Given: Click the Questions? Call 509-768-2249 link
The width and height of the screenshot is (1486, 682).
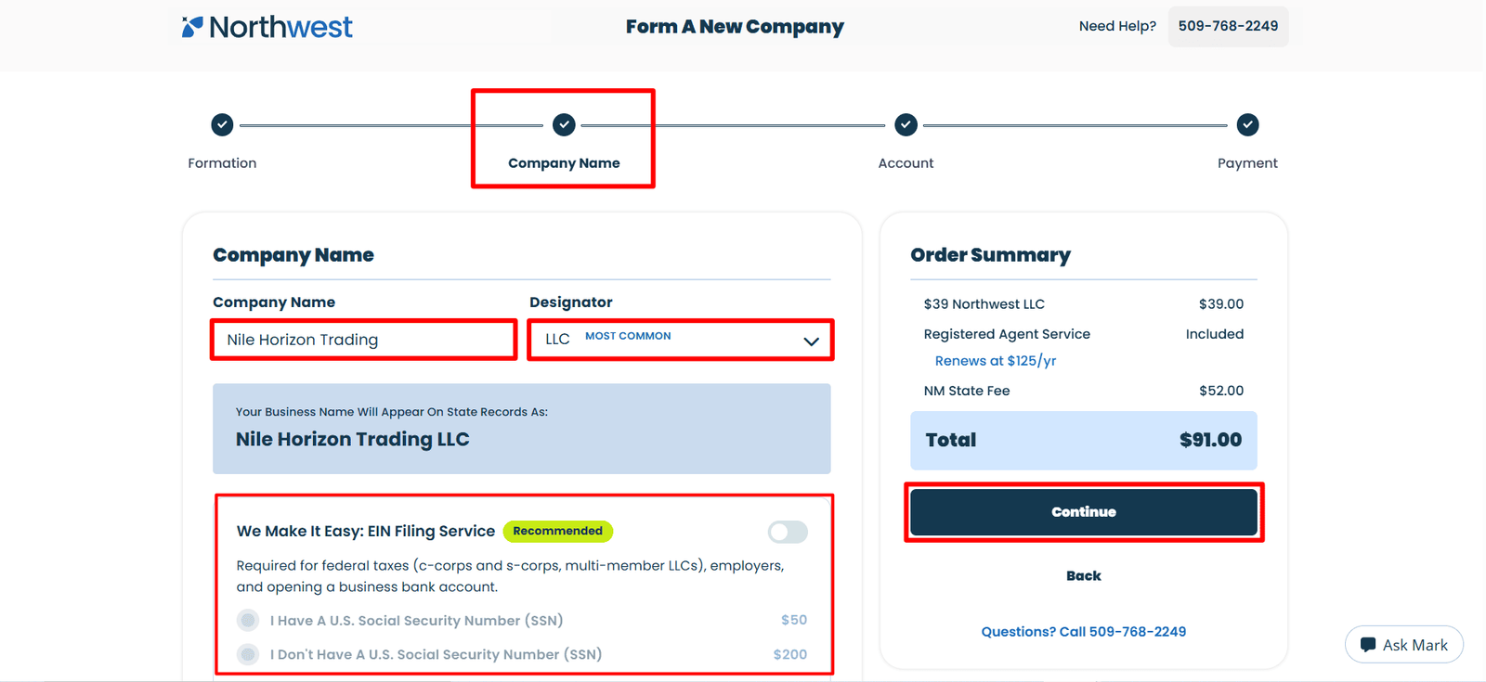Looking at the screenshot, I should point(1084,632).
